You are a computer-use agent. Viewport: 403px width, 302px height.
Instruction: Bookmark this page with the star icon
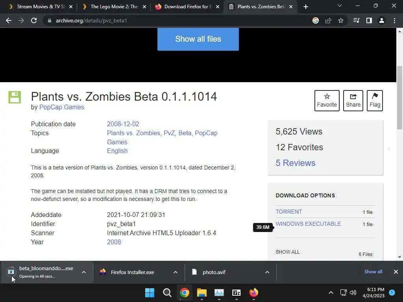point(341,20)
